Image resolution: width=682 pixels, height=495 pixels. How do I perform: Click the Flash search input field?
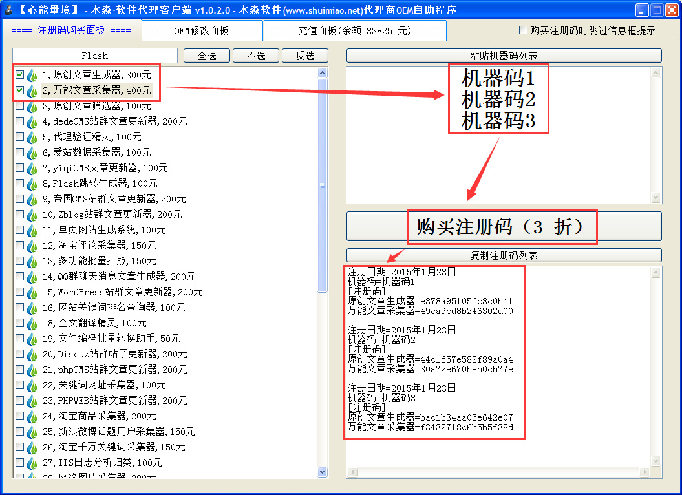tap(95, 56)
